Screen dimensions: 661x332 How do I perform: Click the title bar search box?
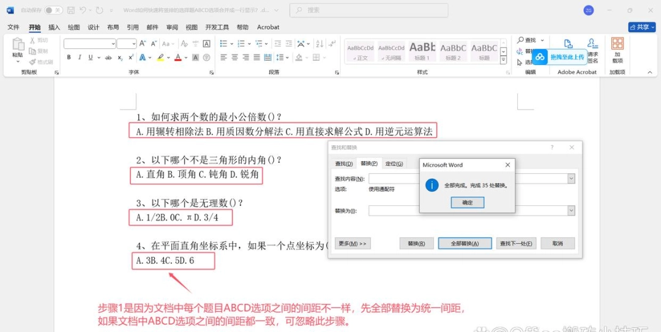(369, 10)
